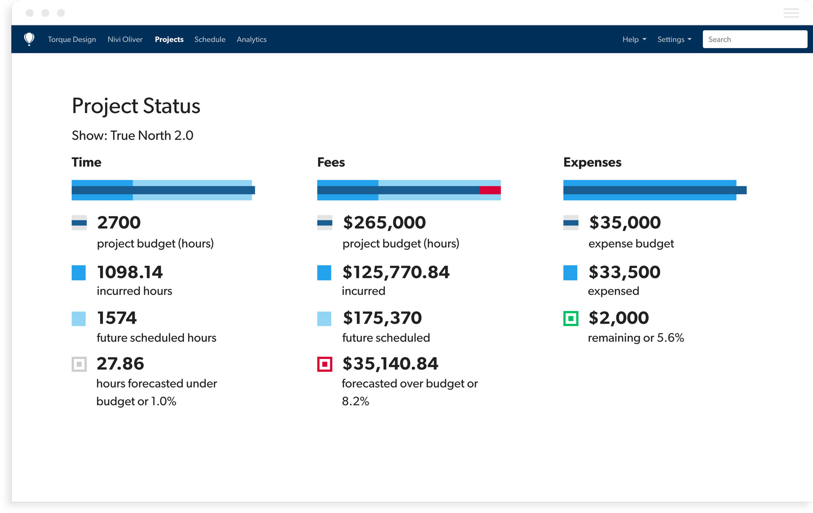Switch to the Analytics tab

(251, 39)
